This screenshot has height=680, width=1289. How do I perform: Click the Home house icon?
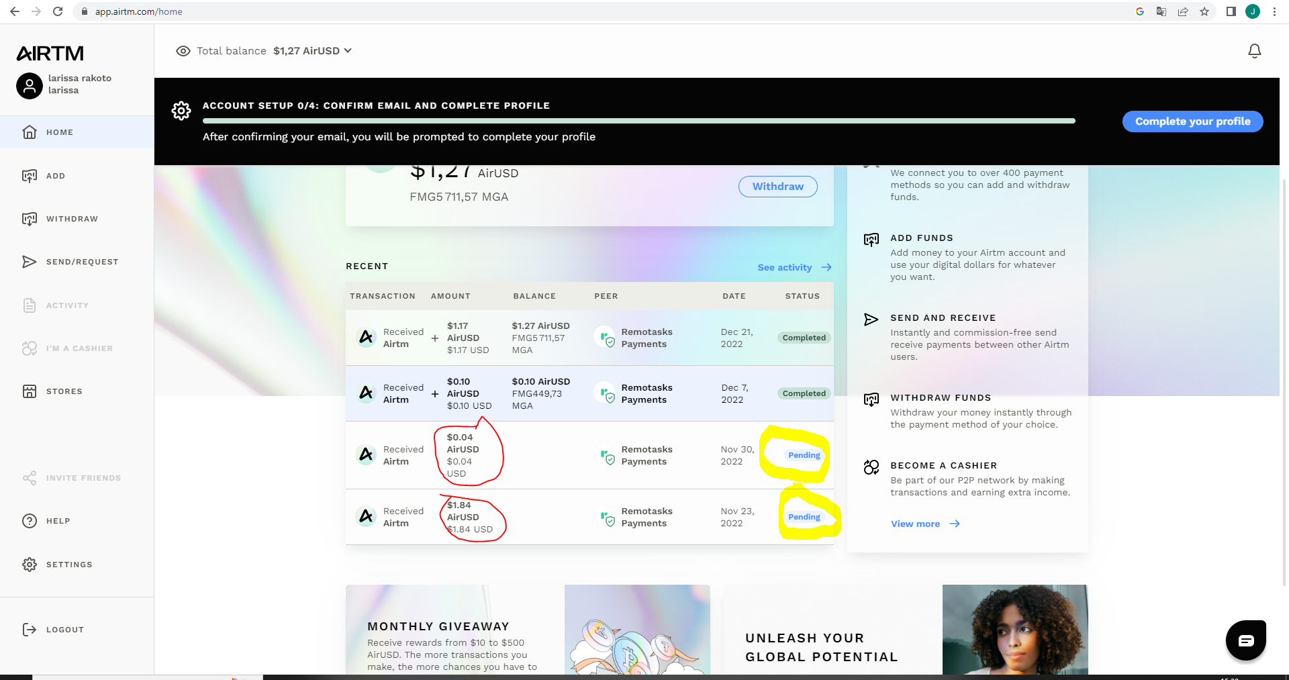click(x=30, y=132)
